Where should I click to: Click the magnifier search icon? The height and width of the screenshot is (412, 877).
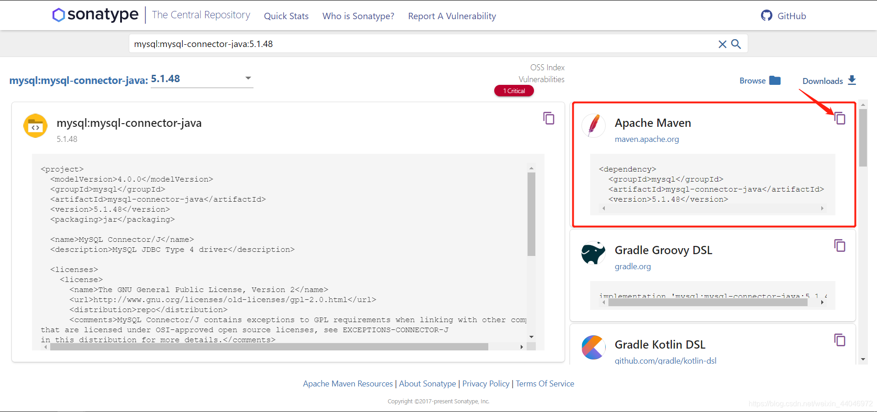[736, 44]
